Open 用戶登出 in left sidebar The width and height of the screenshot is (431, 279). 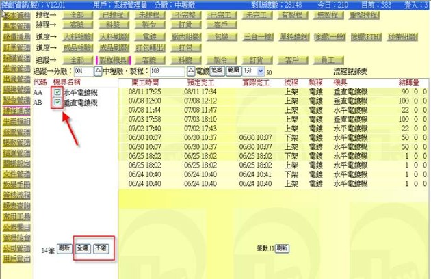coord(15,259)
